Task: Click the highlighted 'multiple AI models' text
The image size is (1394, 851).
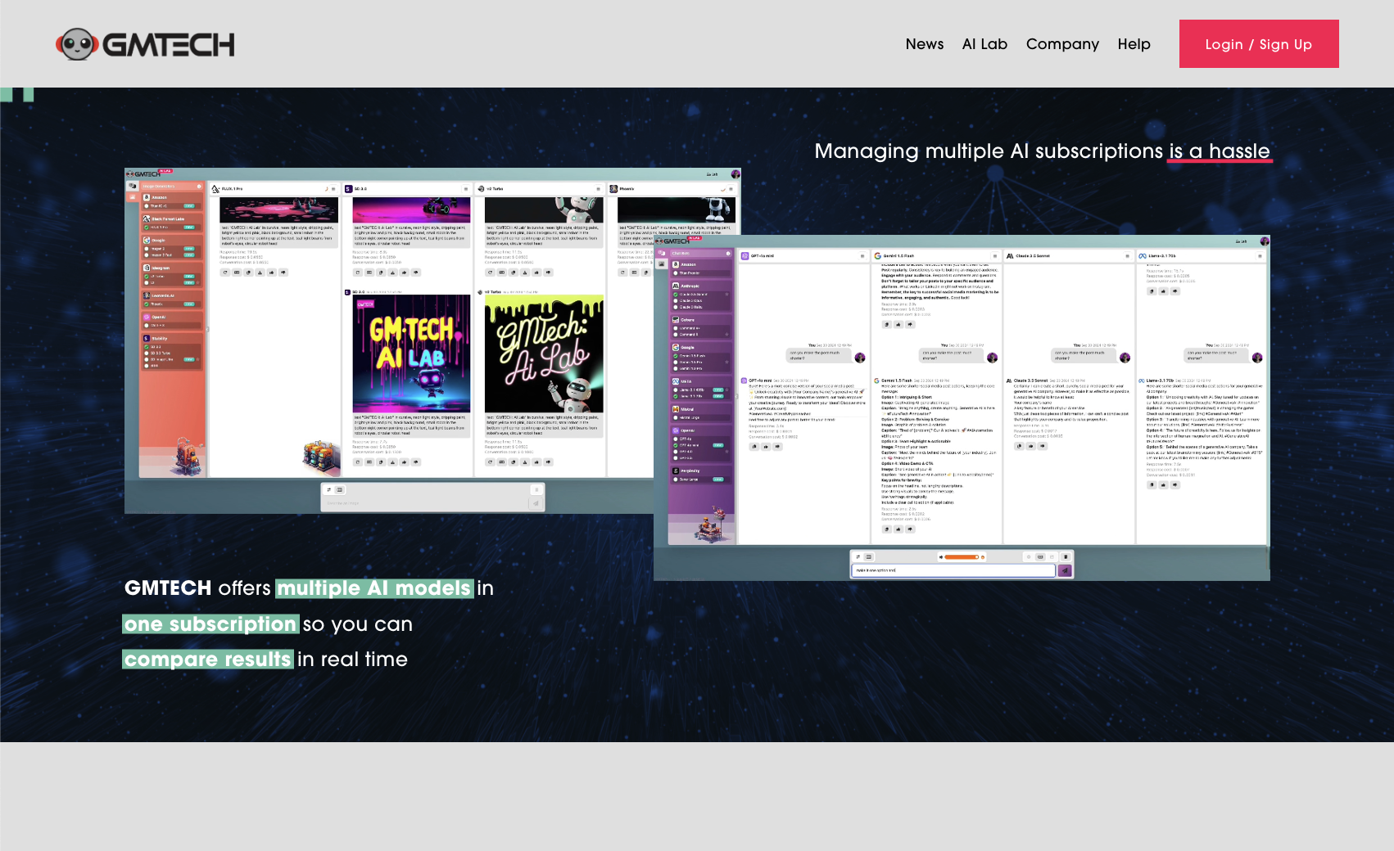Action: pos(374,588)
